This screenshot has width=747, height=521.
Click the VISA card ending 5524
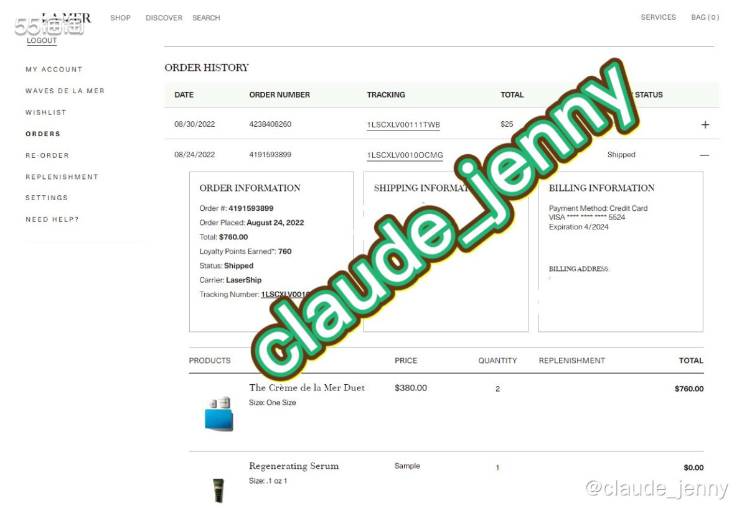tap(587, 218)
